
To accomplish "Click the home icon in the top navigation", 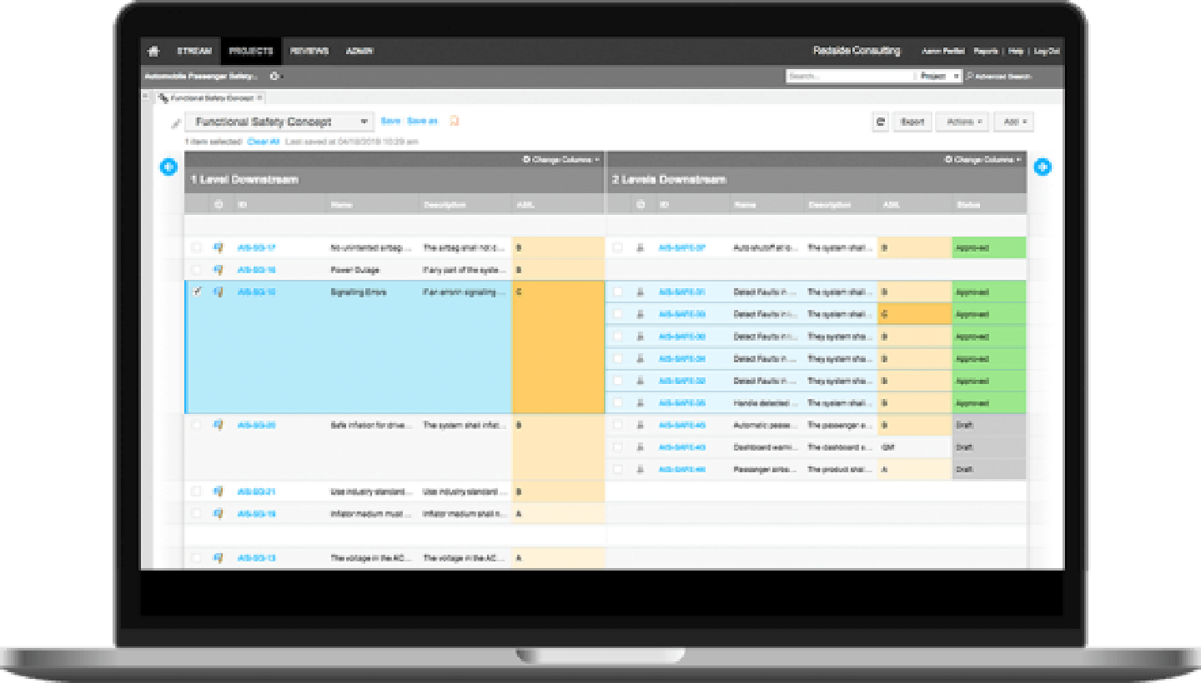I will pyautogui.click(x=153, y=51).
